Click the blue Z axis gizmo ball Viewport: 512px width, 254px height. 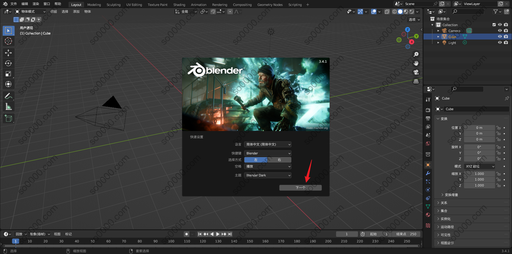pyautogui.click(x=408, y=30)
